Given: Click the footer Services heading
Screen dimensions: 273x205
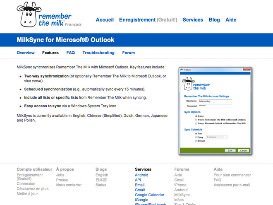Looking at the screenshot, I should pyautogui.click(x=143, y=169).
